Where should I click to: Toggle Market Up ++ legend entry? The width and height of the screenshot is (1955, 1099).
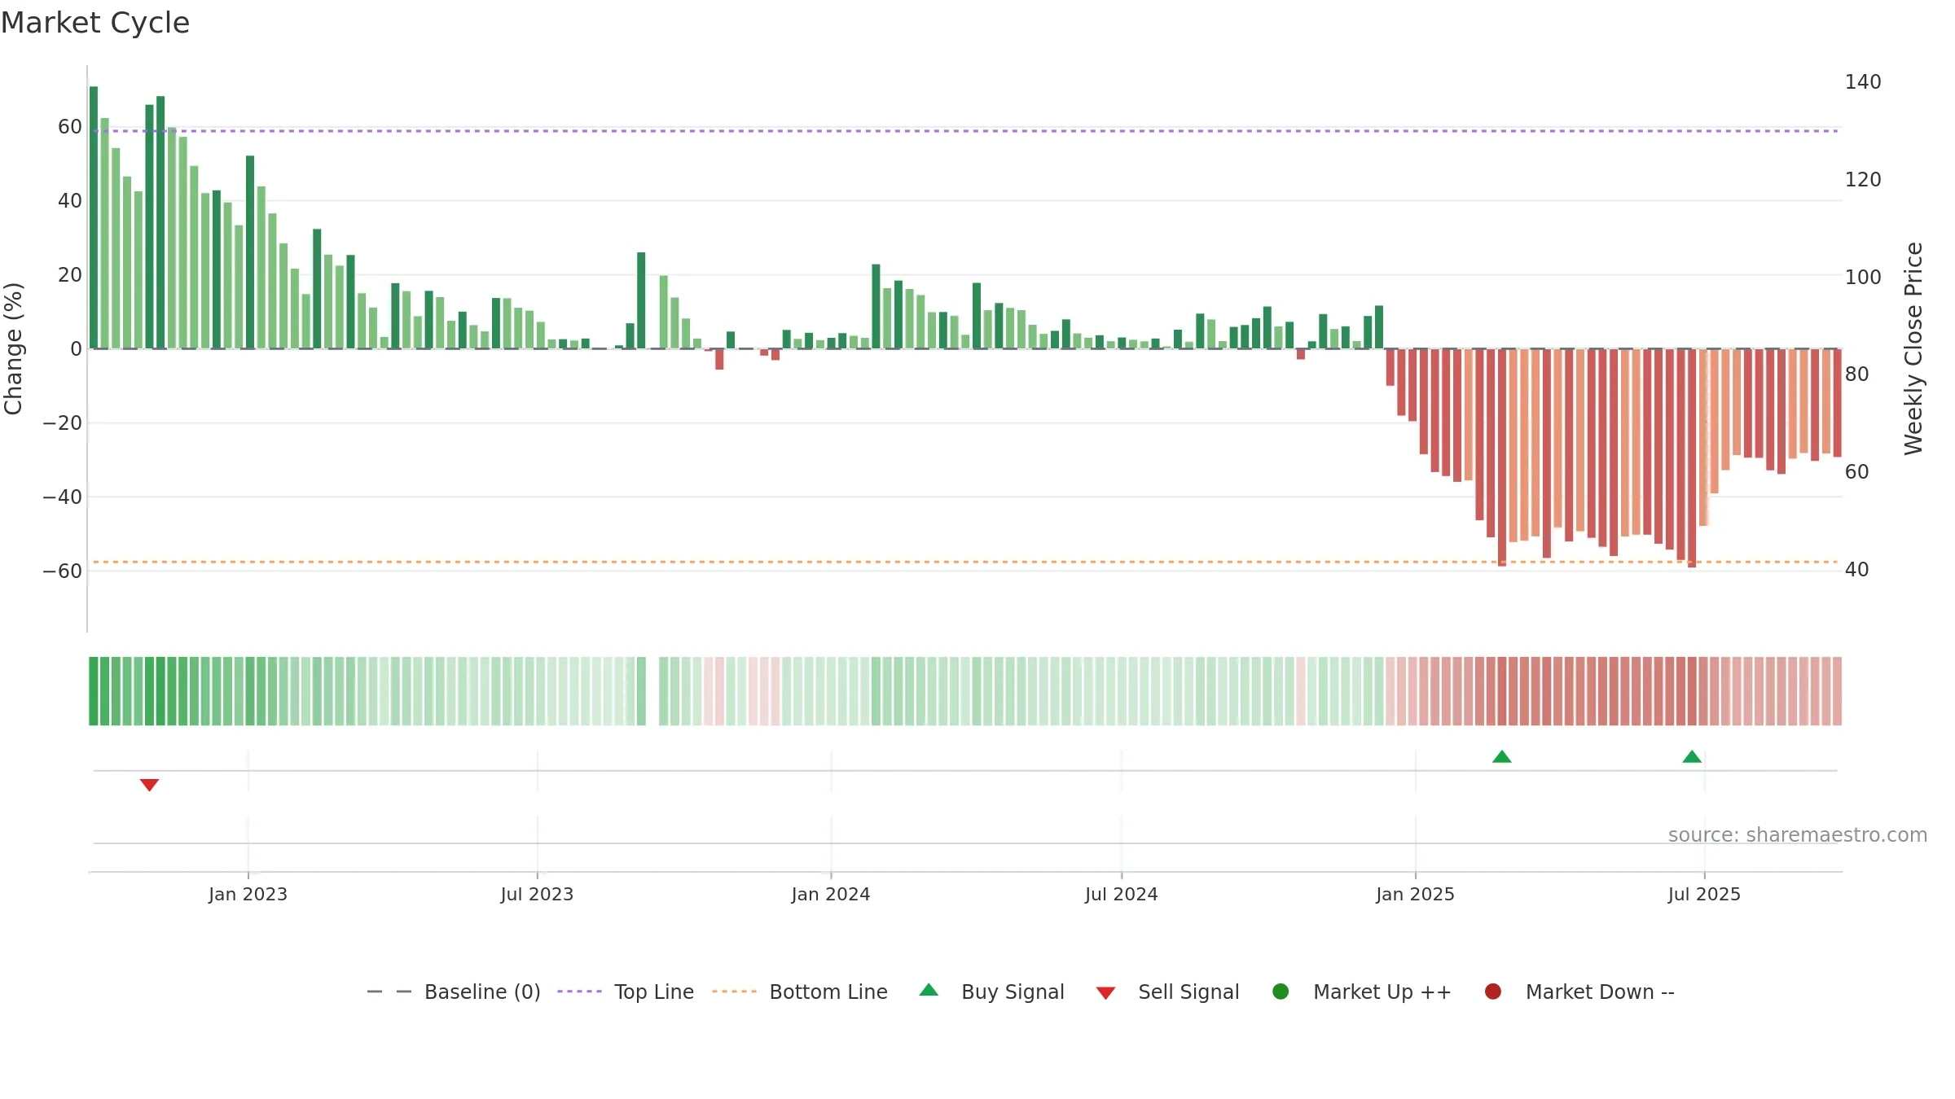tap(1361, 992)
